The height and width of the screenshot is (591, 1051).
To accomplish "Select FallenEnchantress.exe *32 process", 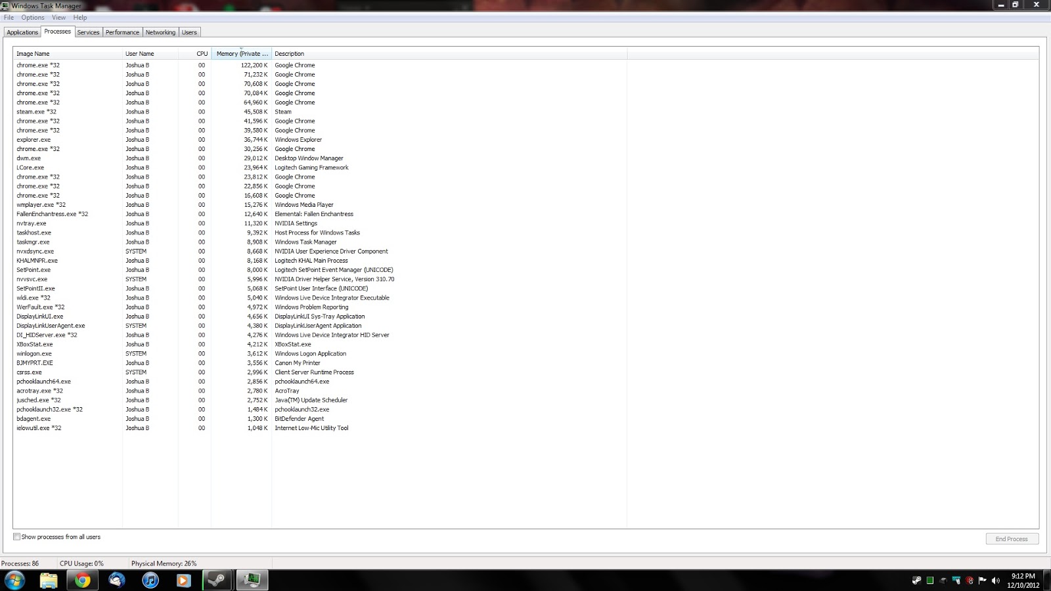I will 52,214.
